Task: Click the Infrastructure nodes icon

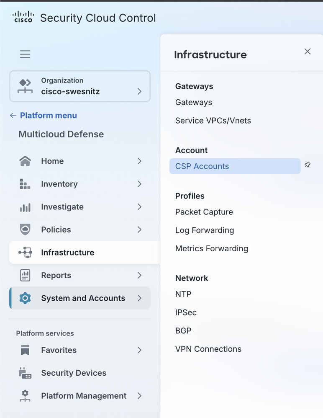Action: click(25, 253)
